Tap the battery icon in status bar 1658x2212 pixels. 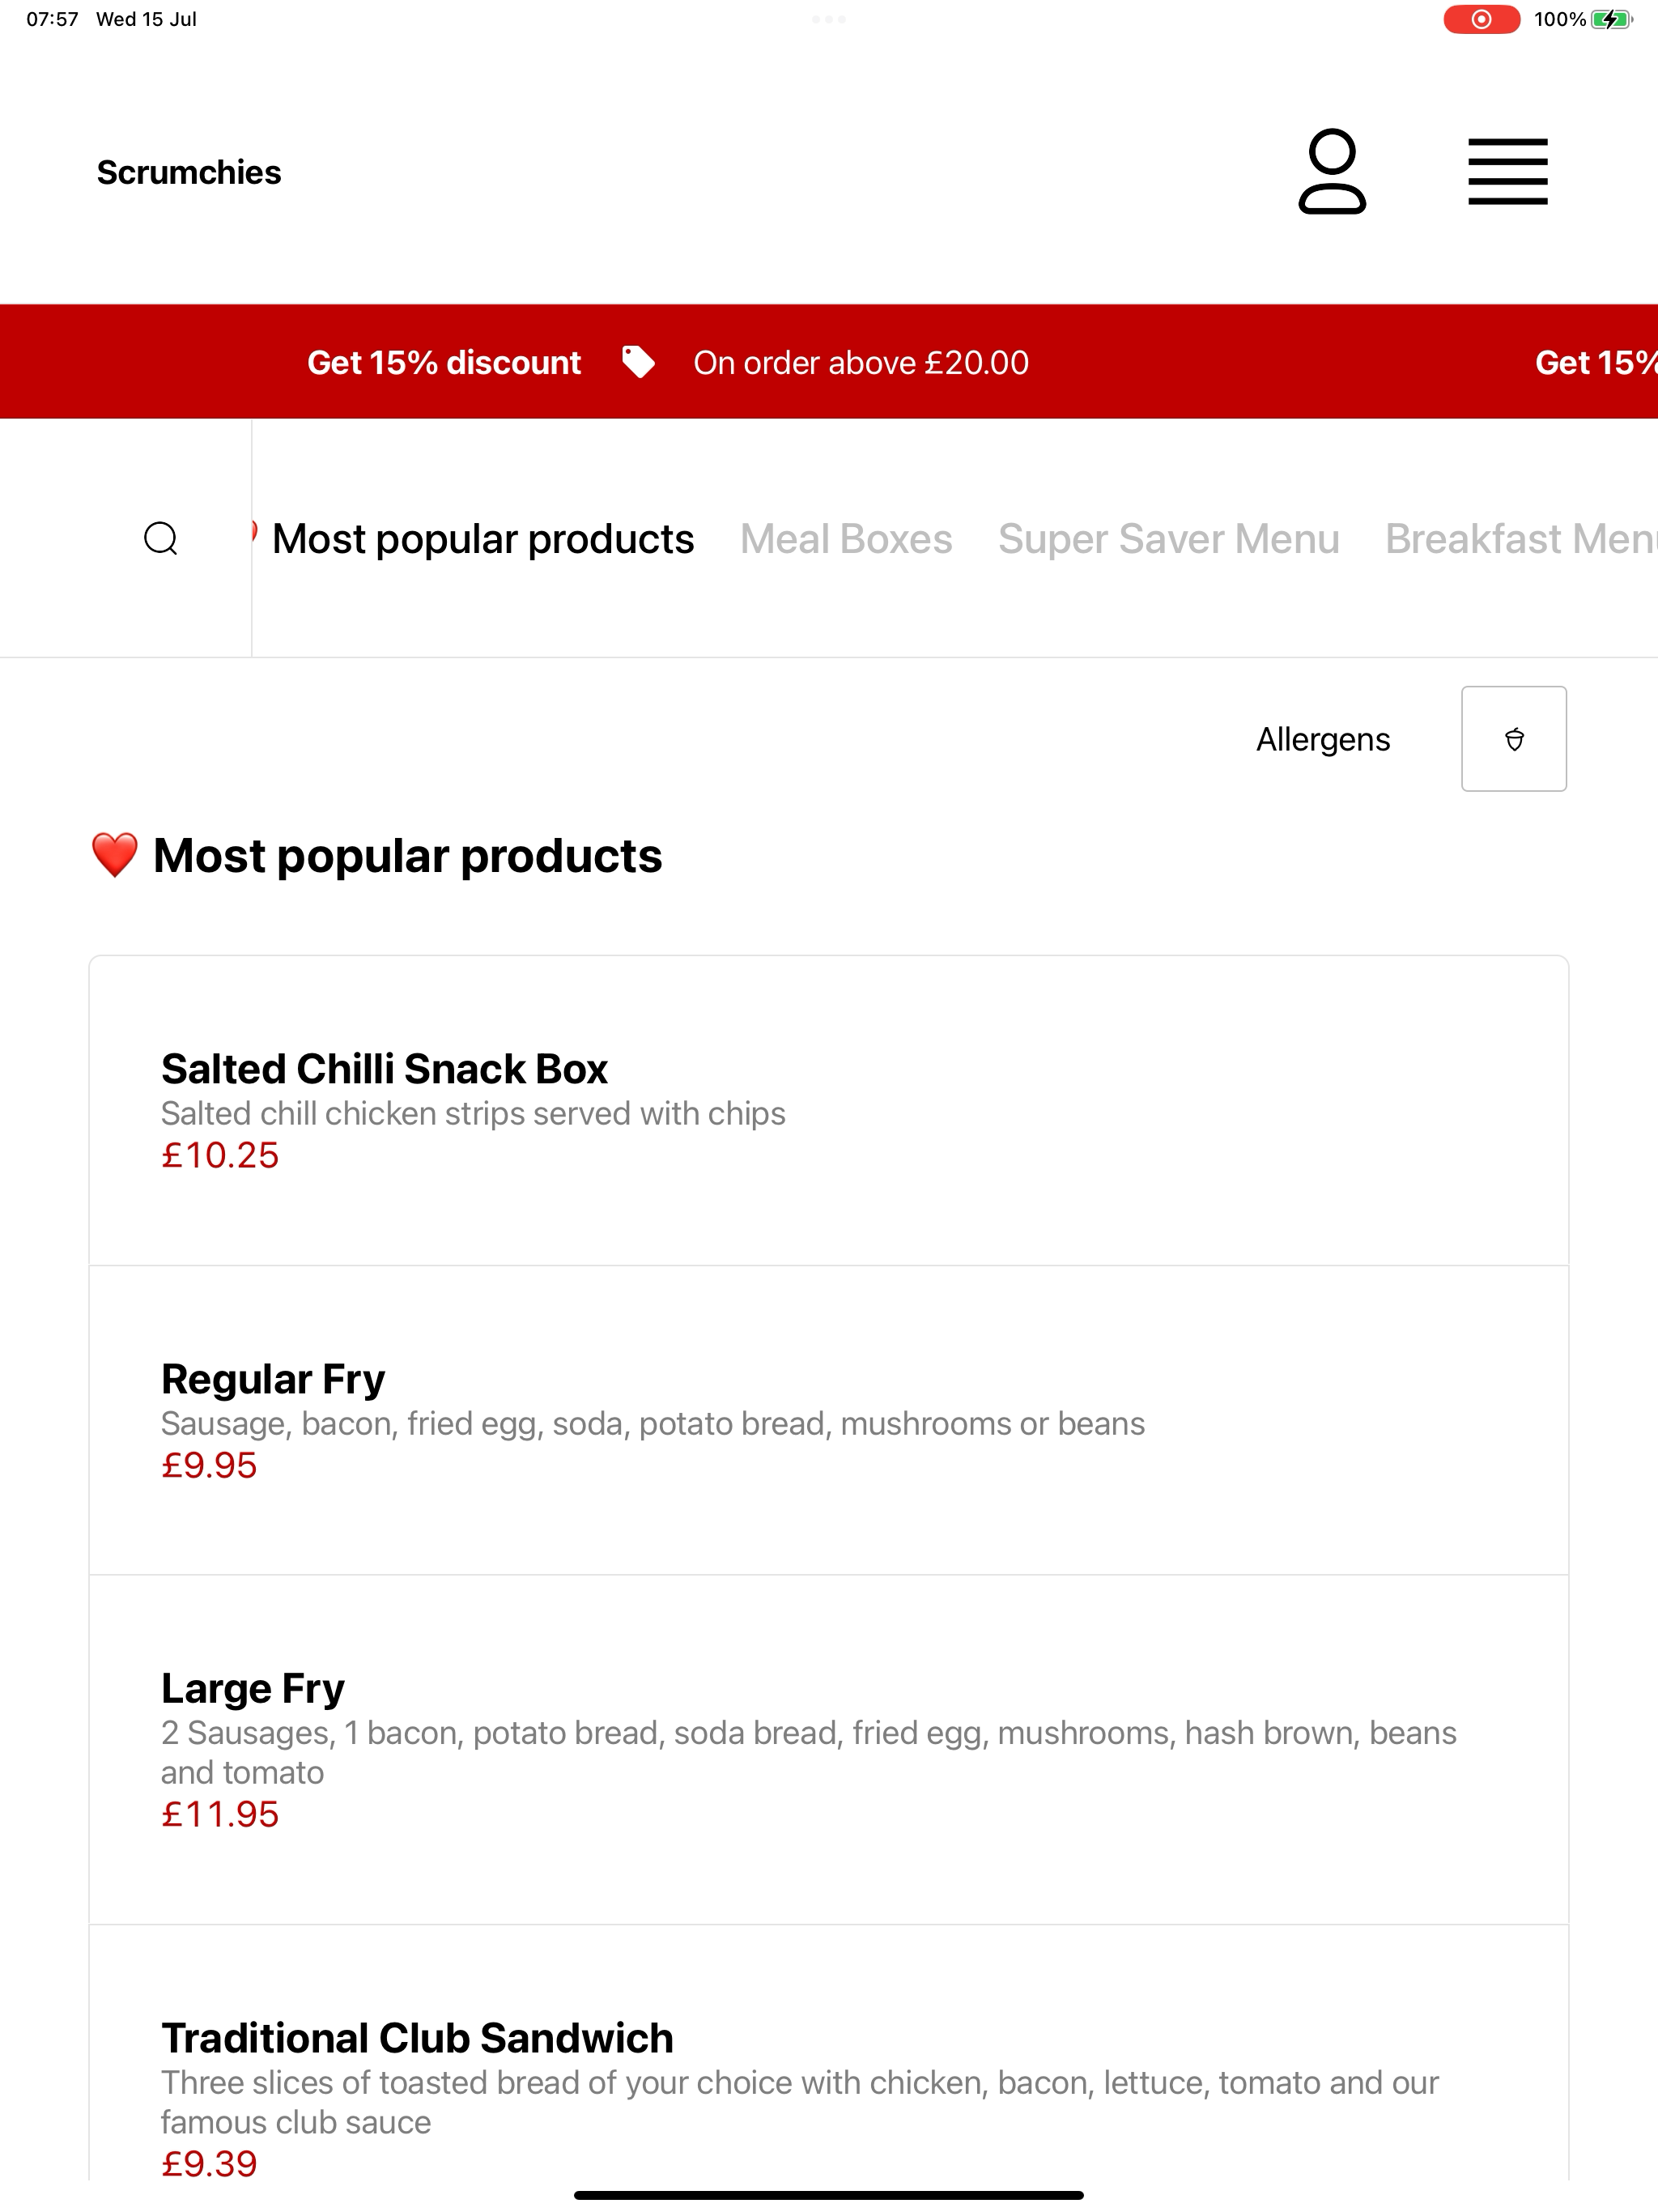[x=1612, y=19]
